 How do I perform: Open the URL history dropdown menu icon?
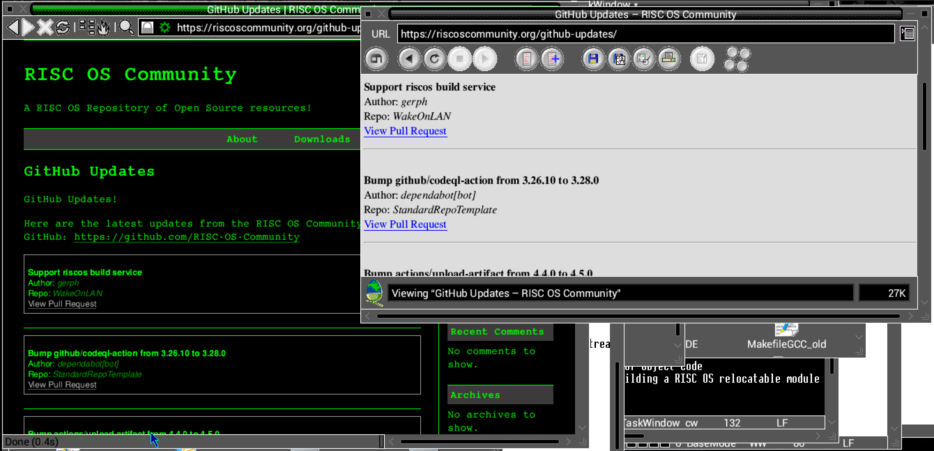point(907,34)
